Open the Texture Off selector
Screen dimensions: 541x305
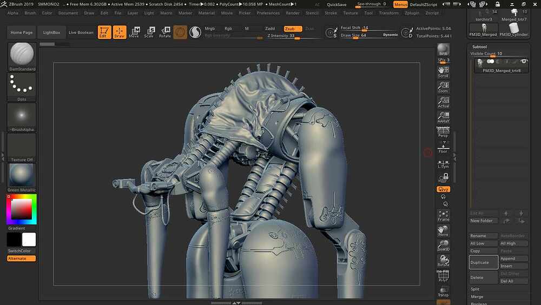point(22,148)
